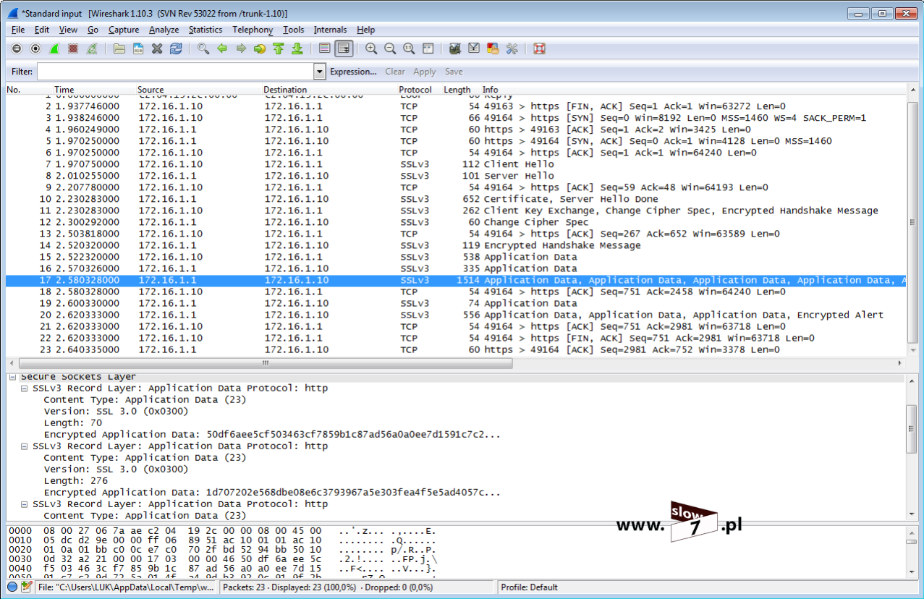Jump to the first packet
The width and height of the screenshot is (924, 599).
[279, 48]
